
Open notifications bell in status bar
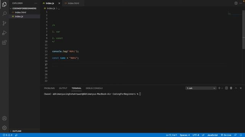point(241,135)
